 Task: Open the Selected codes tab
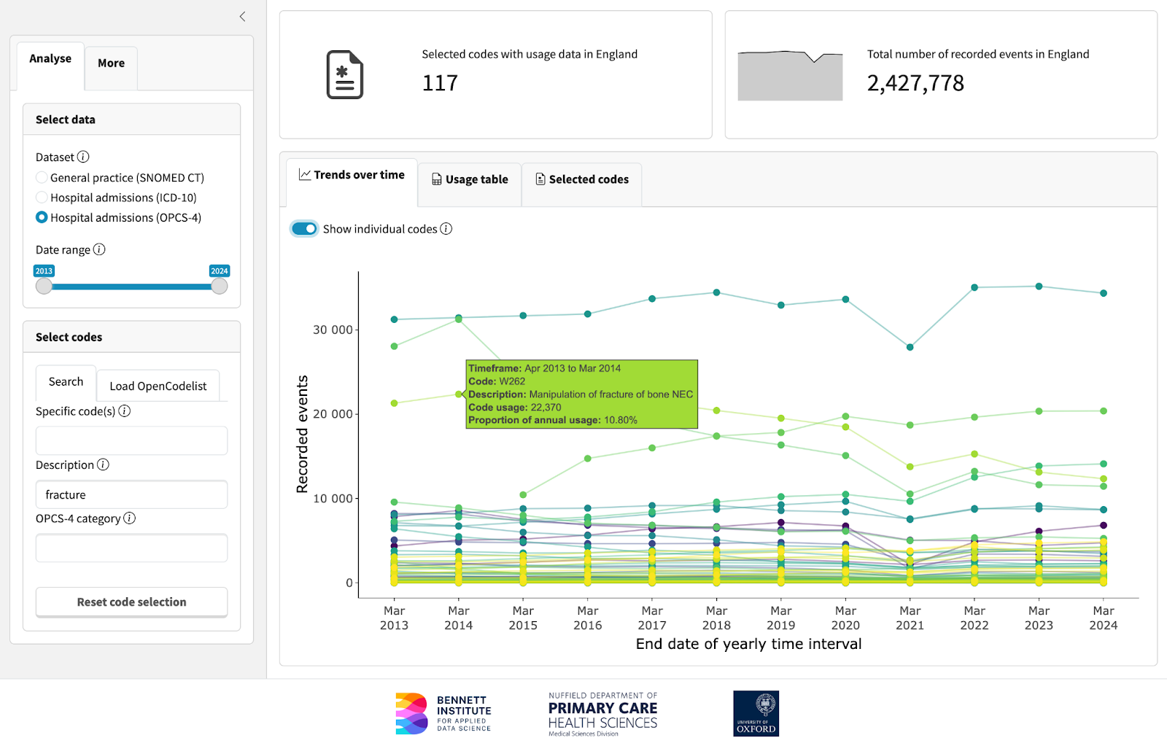582,179
